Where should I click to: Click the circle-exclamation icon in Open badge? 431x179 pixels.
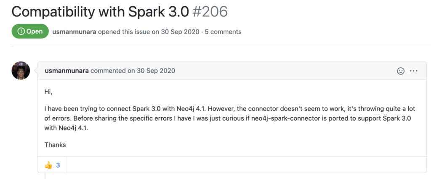21,31
